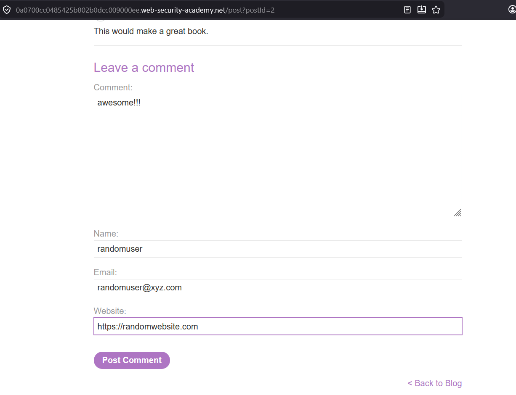516x395 pixels.
Task: Submit with Post Comment button
Action: tap(132, 360)
